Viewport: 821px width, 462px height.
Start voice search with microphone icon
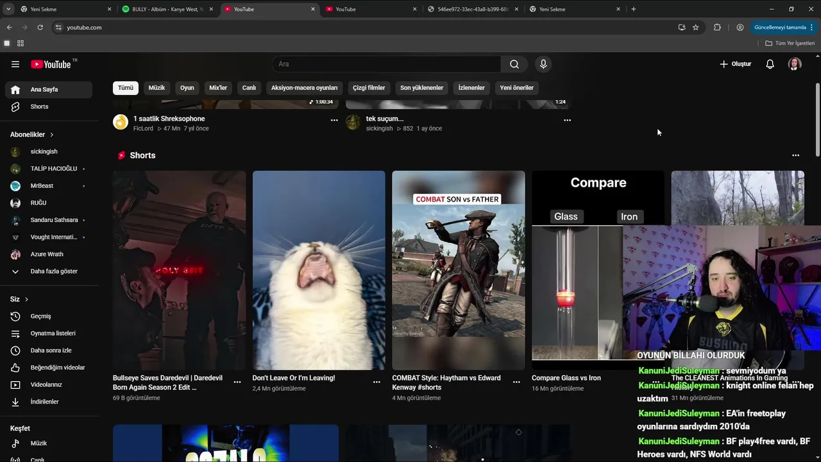[543, 64]
